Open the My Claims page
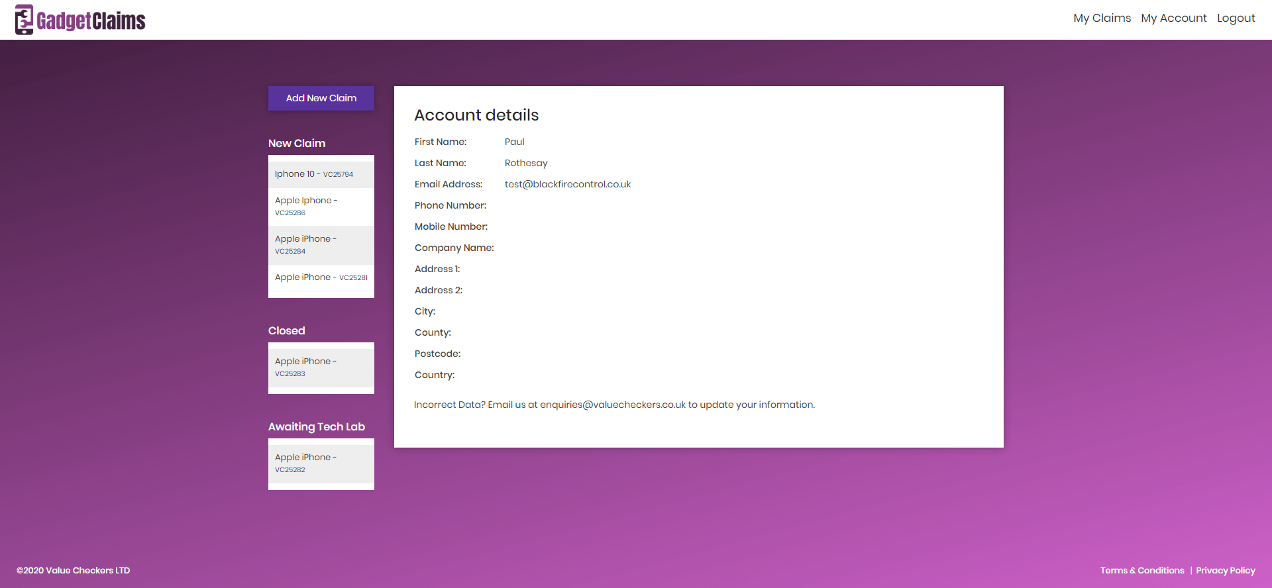This screenshot has height=588, width=1272. [1102, 19]
